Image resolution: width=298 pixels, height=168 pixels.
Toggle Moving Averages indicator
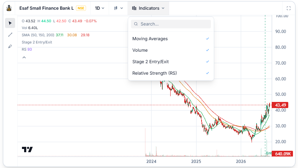click(171, 39)
